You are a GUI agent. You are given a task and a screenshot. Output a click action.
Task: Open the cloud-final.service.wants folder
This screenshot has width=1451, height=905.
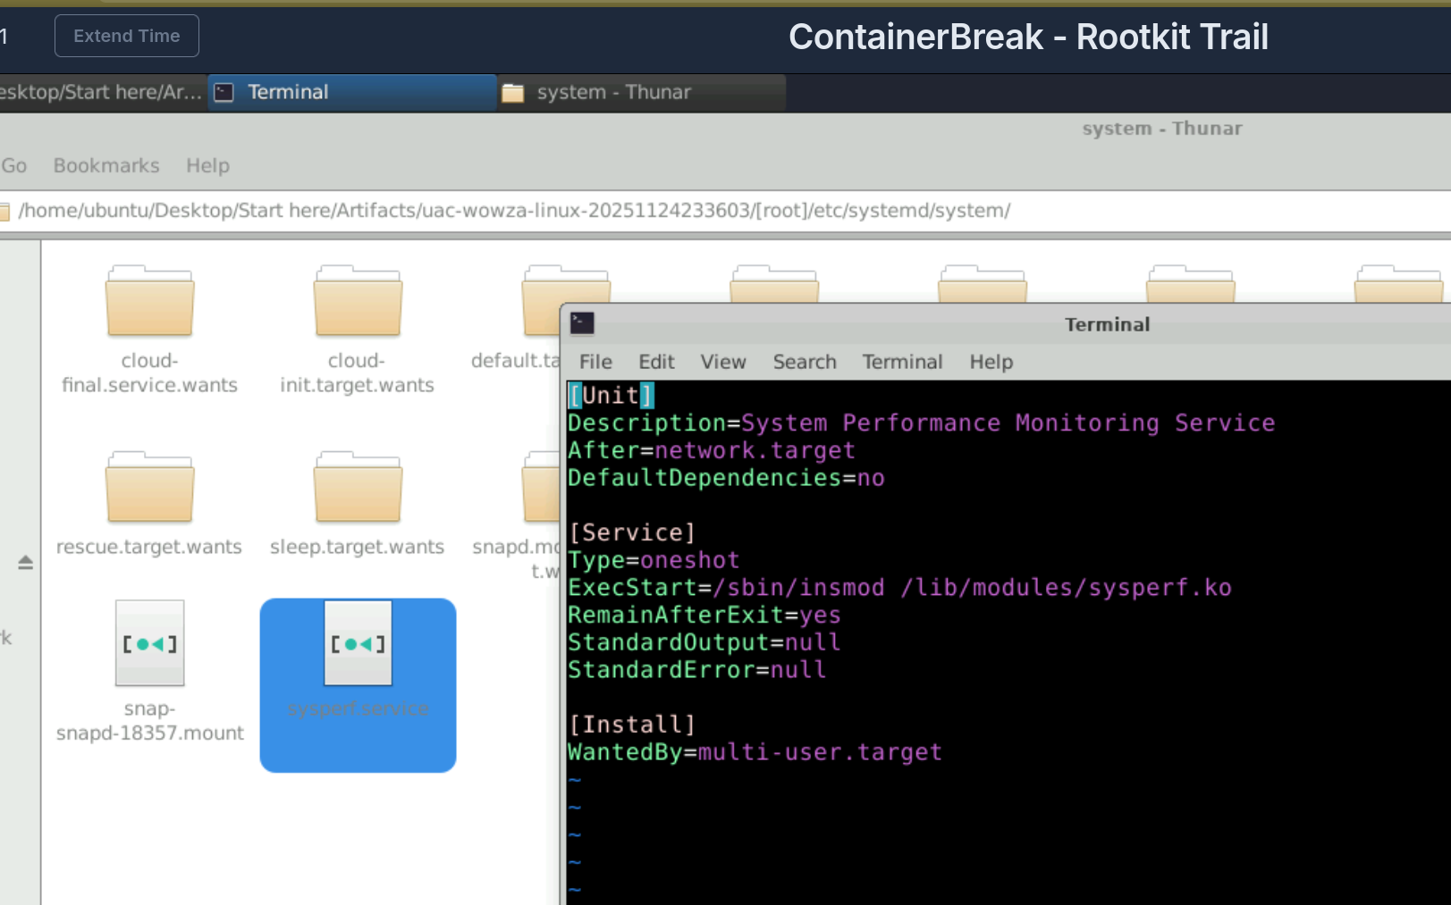[149, 301]
